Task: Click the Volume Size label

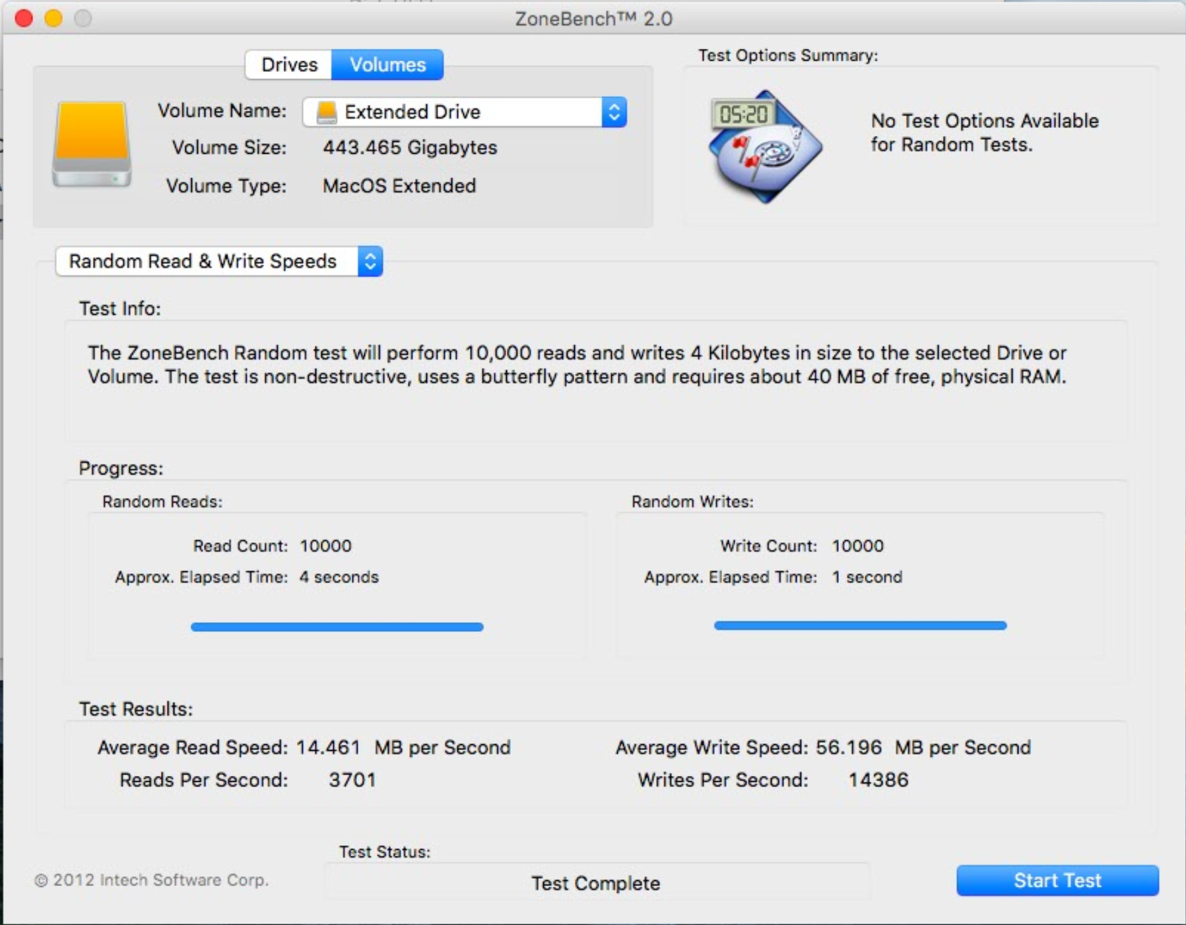Action: 230,148
